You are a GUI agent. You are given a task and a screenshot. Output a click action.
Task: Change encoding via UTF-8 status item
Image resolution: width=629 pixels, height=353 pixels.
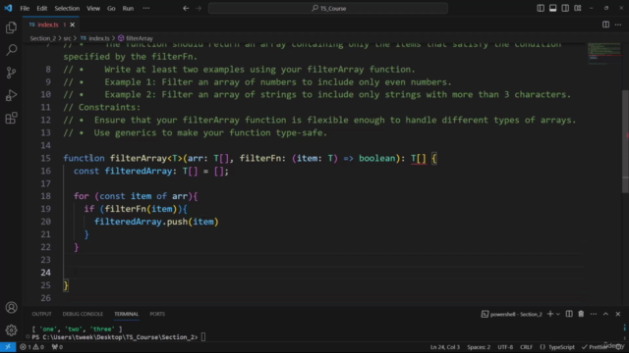pos(505,347)
